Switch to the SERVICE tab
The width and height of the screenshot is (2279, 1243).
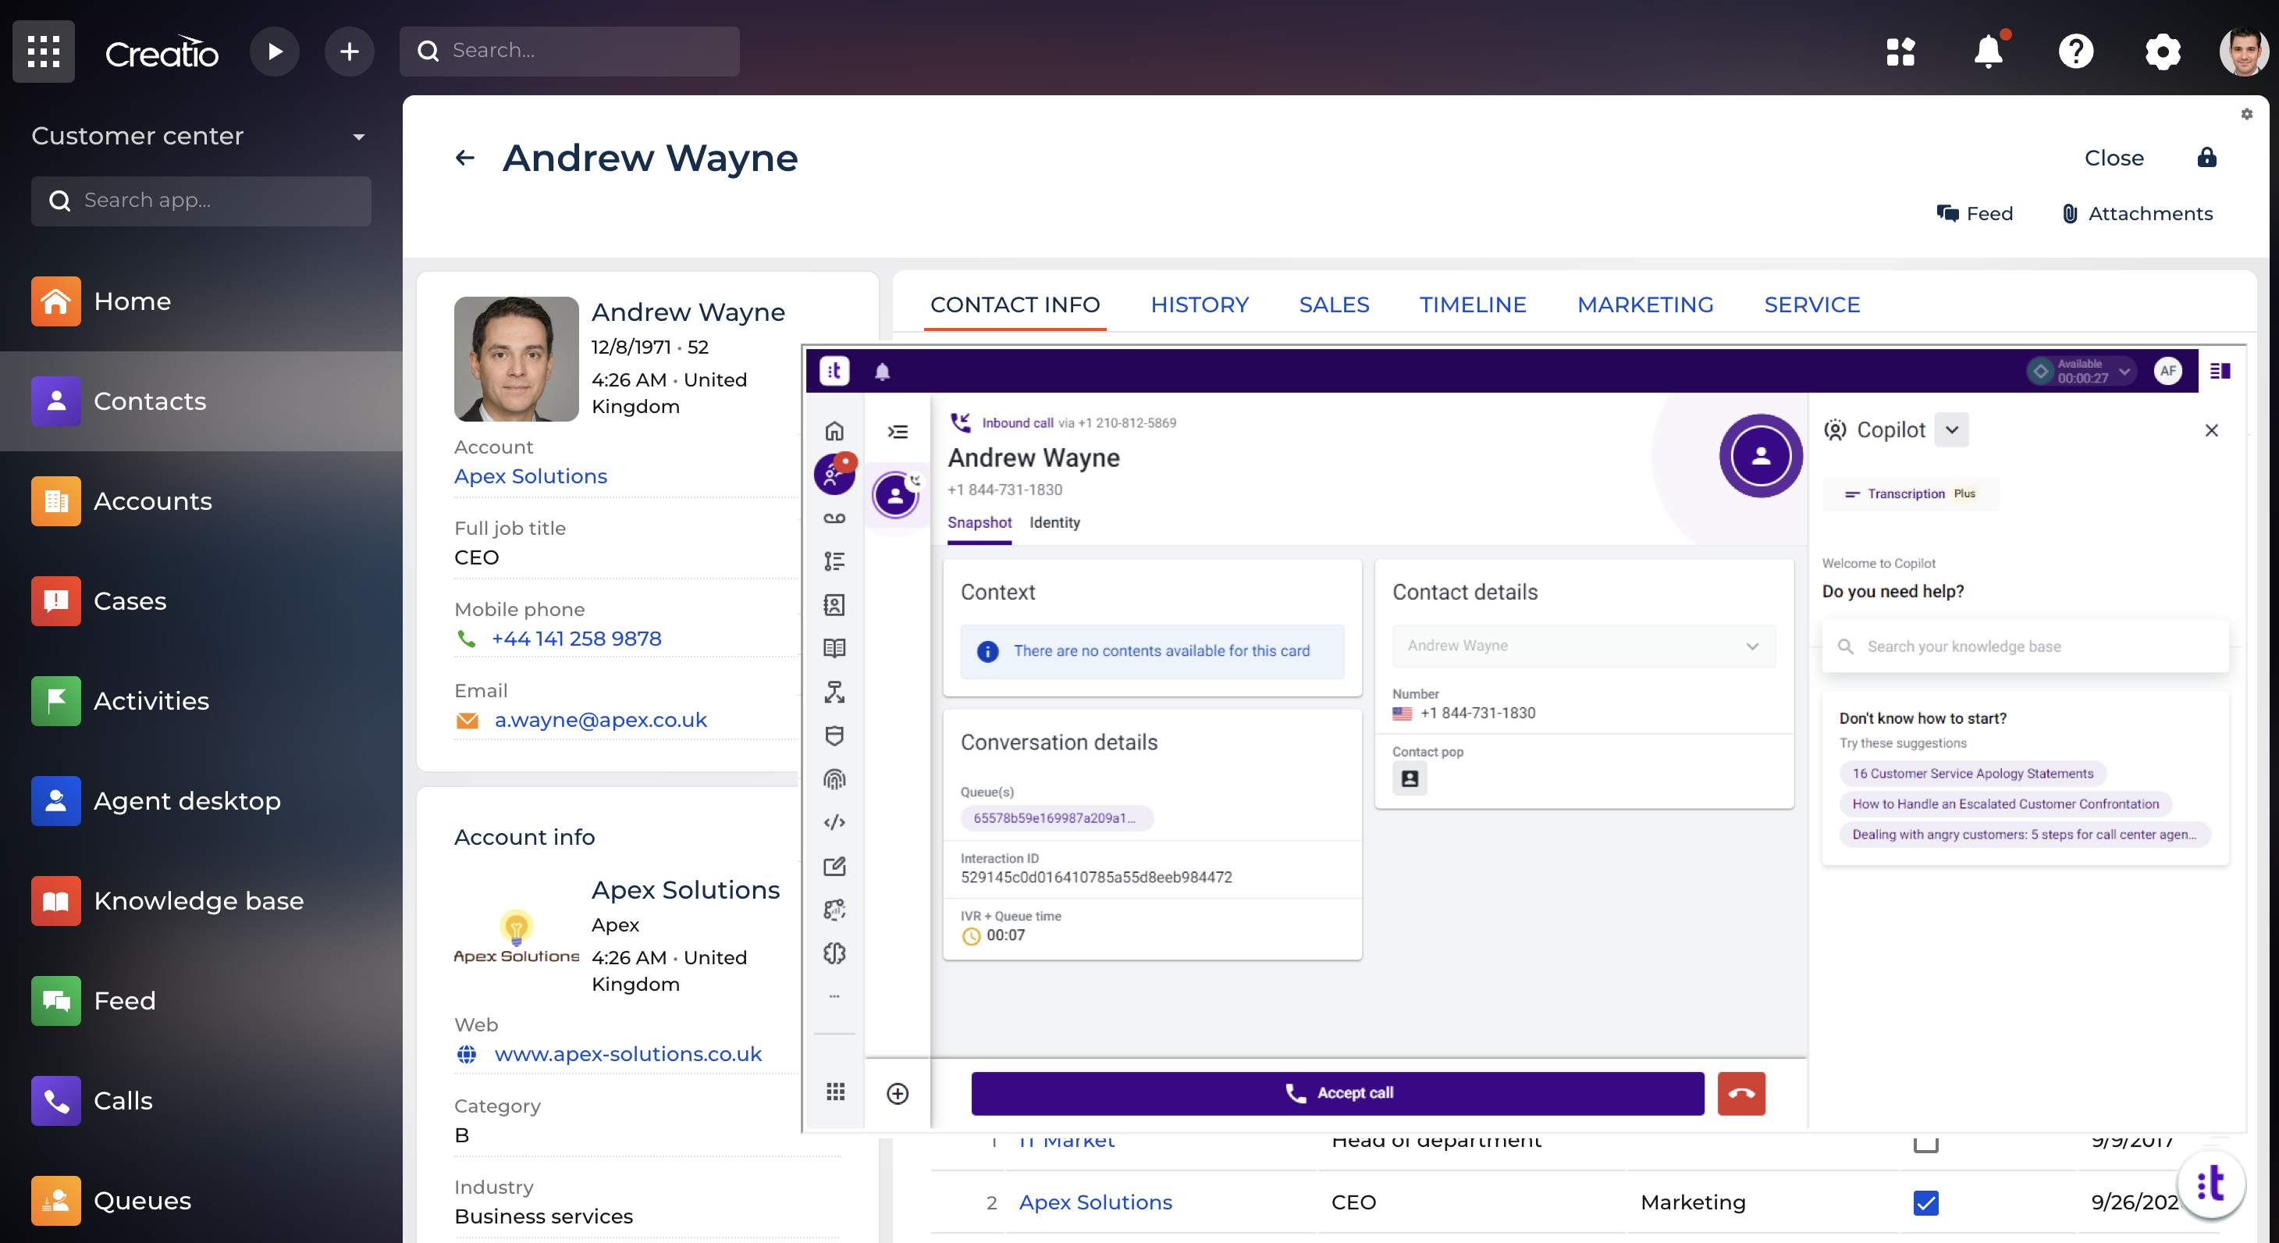1811,305
